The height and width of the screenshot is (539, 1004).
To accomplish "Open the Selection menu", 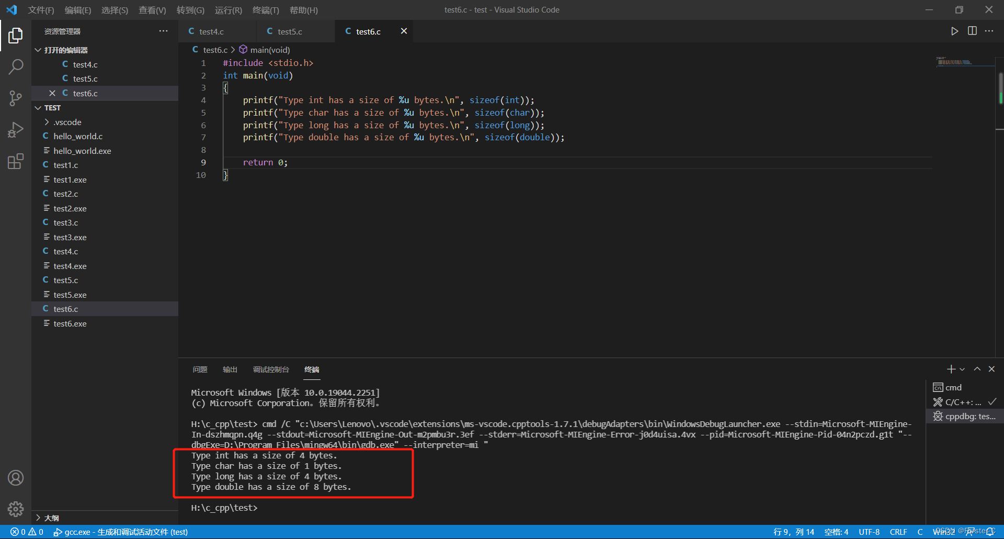I will coord(115,10).
